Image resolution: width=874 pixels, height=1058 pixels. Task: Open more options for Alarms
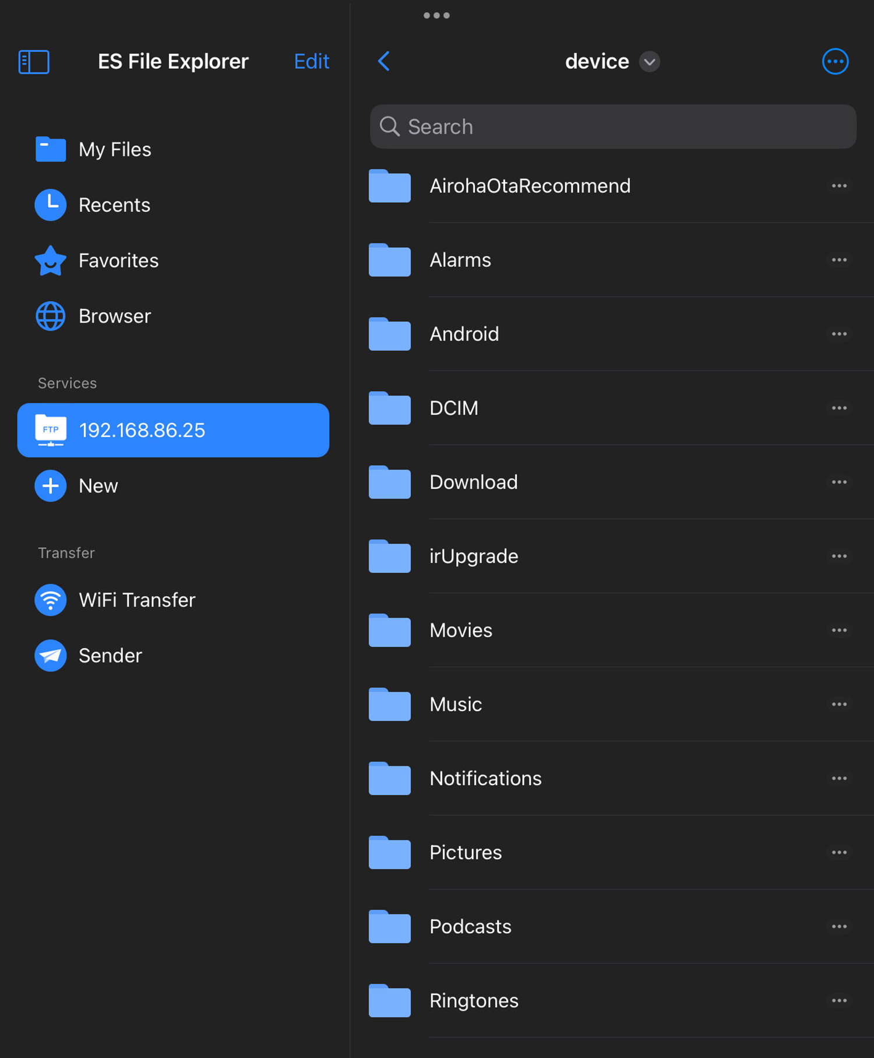tap(839, 260)
